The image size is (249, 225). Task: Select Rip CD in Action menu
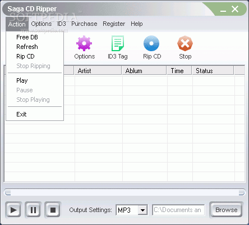35,56
